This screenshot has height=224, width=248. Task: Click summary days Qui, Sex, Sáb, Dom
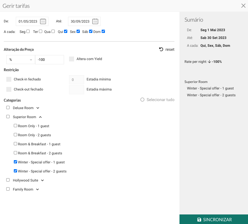tap(215, 46)
